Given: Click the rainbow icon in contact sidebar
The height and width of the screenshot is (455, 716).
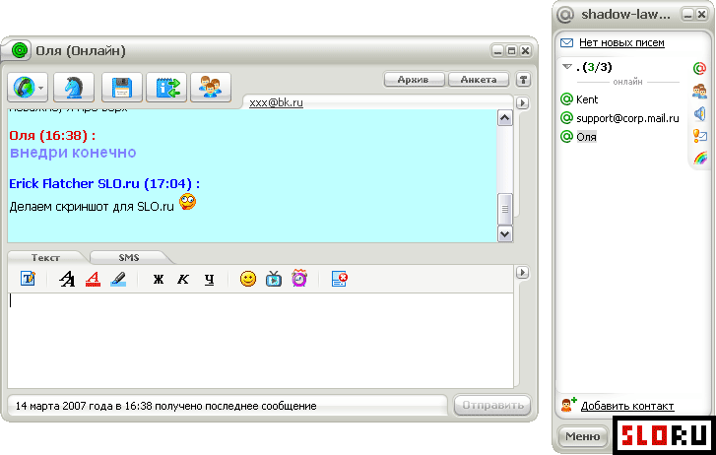Looking at the screenshot, I should (x=699, y=158).
